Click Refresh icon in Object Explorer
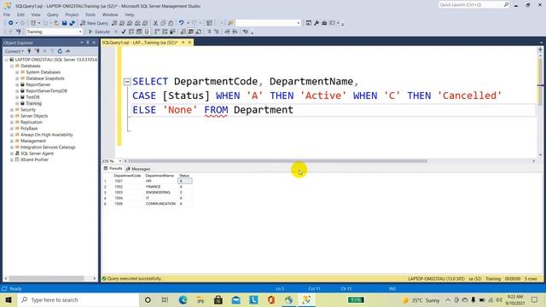This screenshot has width=546, height=307. [60, 51]
